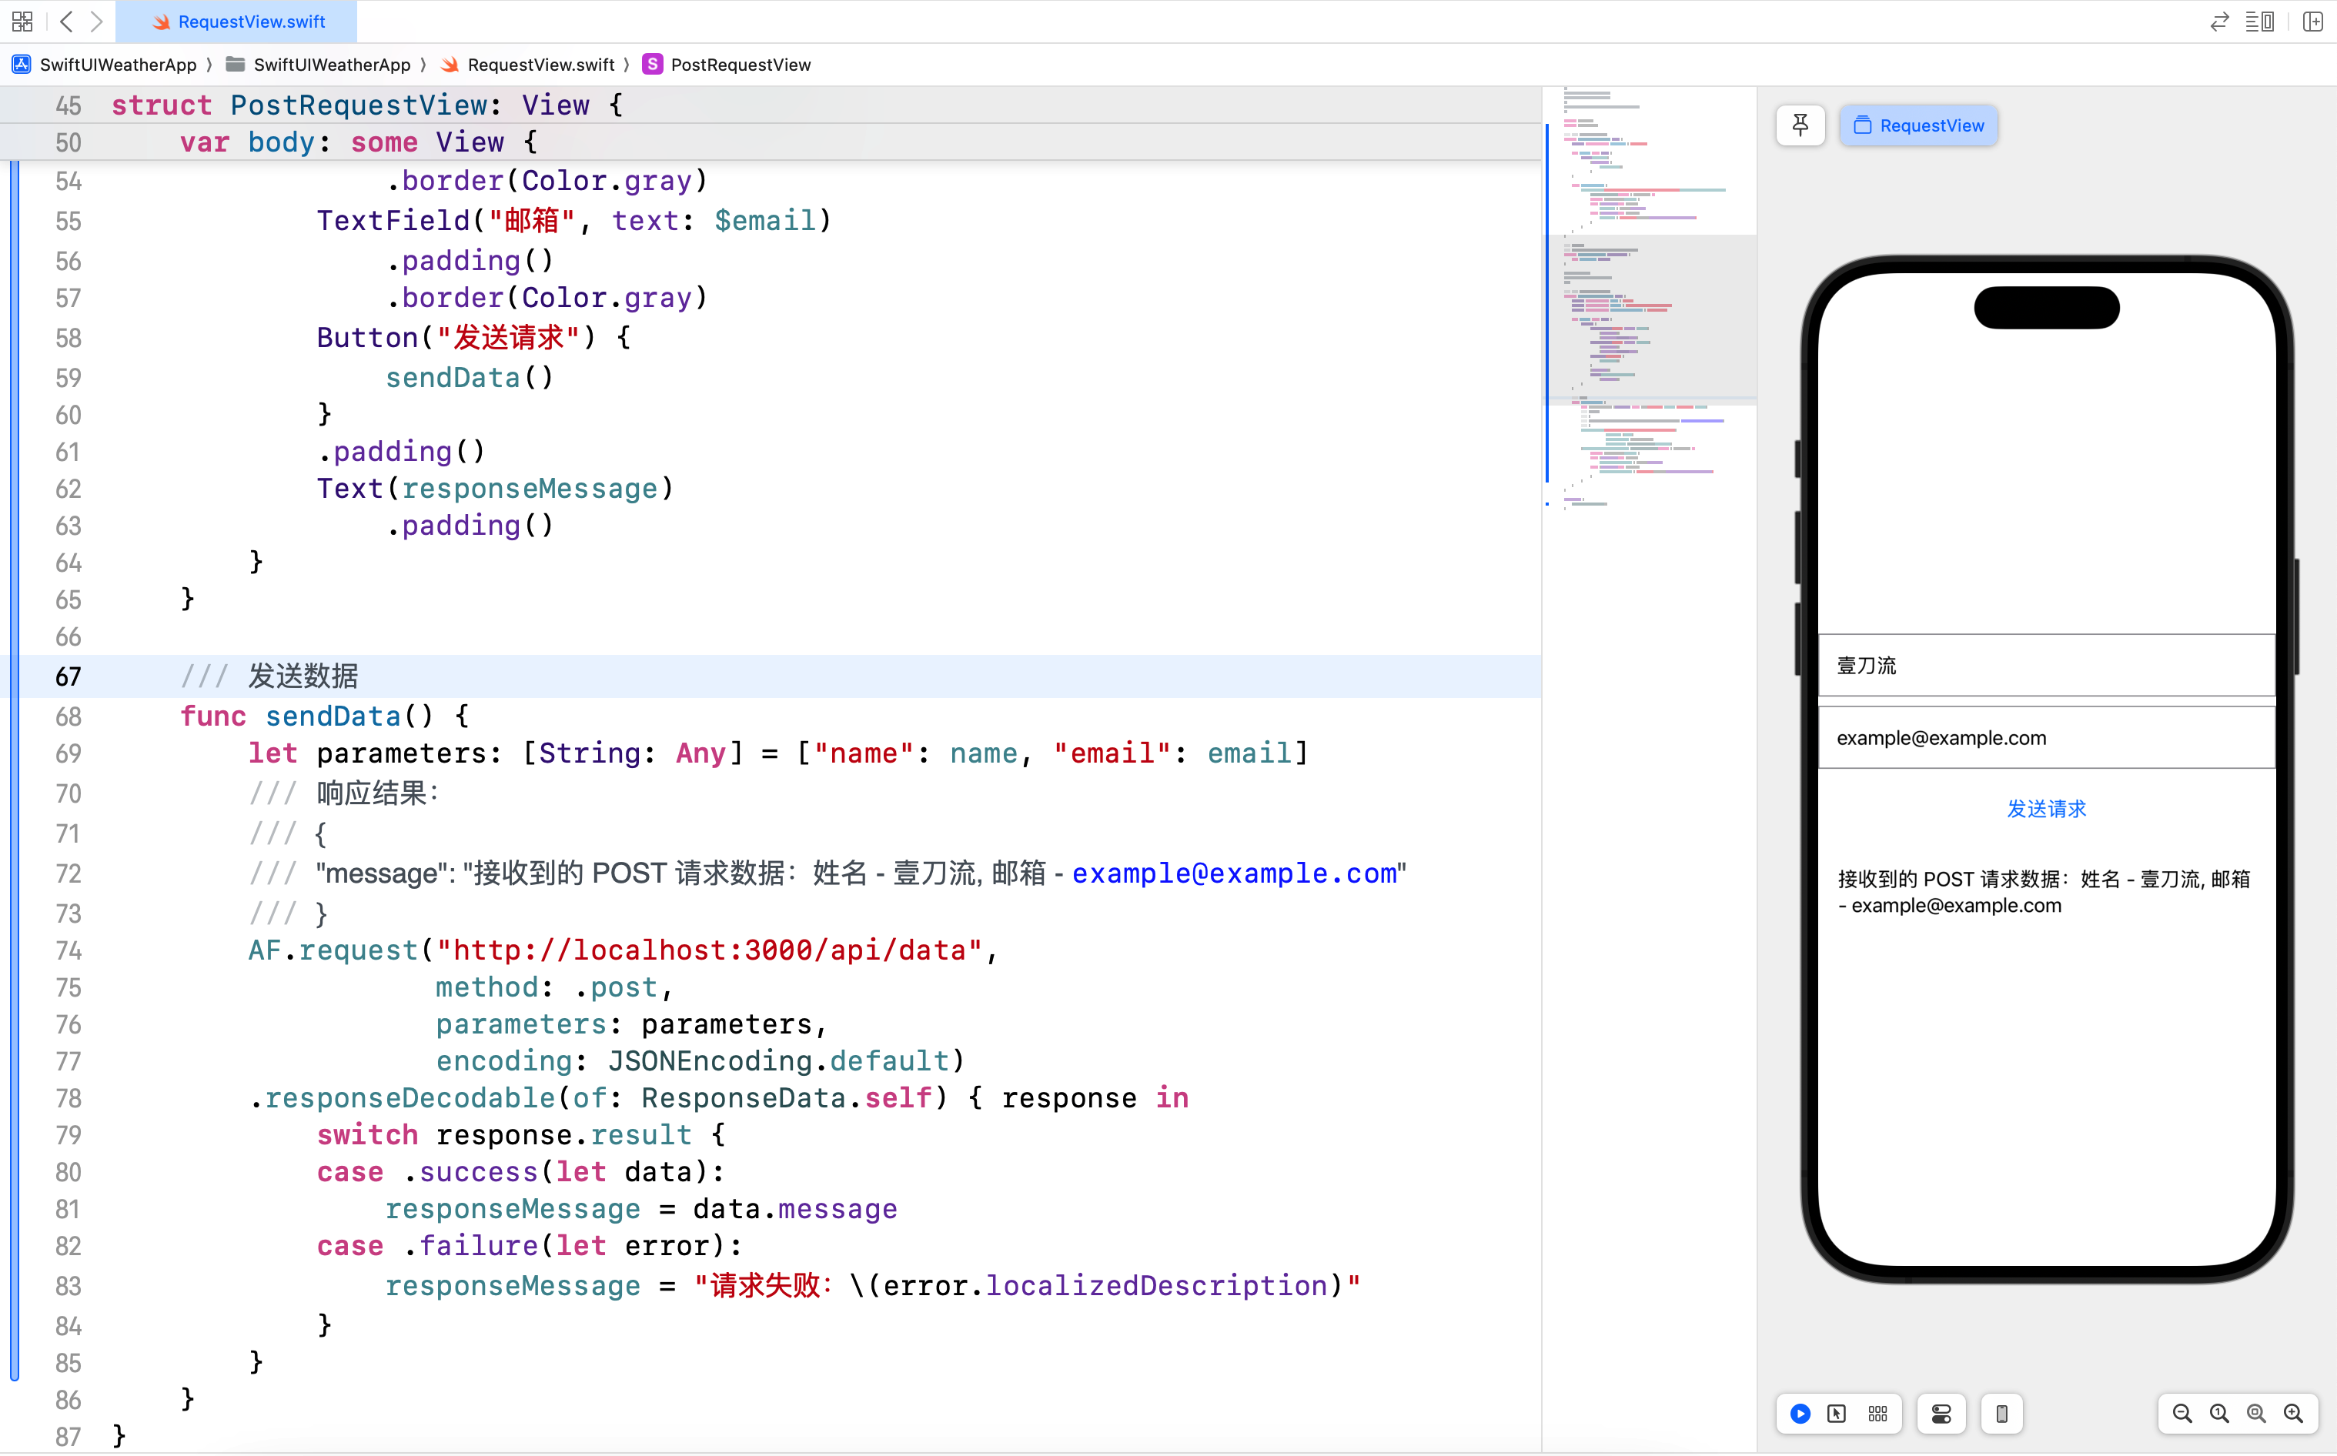
Task: Zoom preview to actual size
Action: [x=2219, y=1414]
